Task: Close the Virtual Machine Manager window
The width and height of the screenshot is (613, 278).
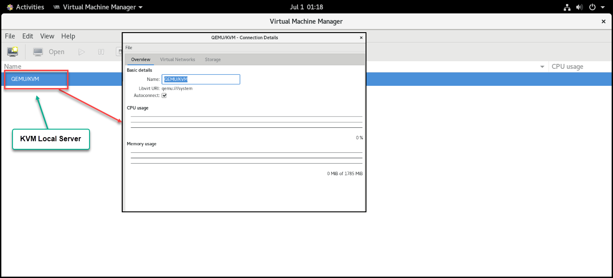Action: 604,21
